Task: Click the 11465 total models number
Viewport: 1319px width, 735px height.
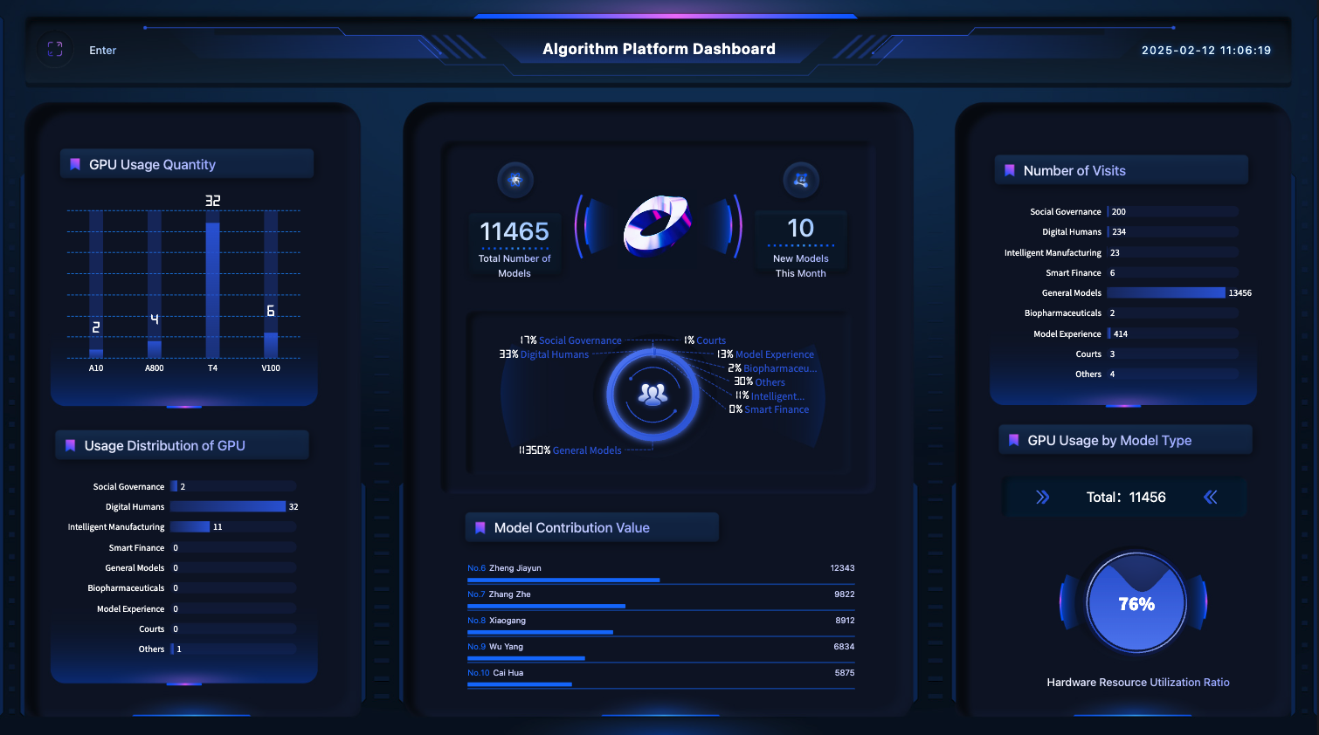Action: [514, 231]
